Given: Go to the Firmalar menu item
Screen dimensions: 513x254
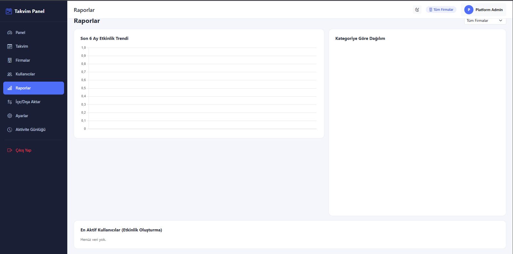Looking at the screenshot, I should [x=34, y=60].
